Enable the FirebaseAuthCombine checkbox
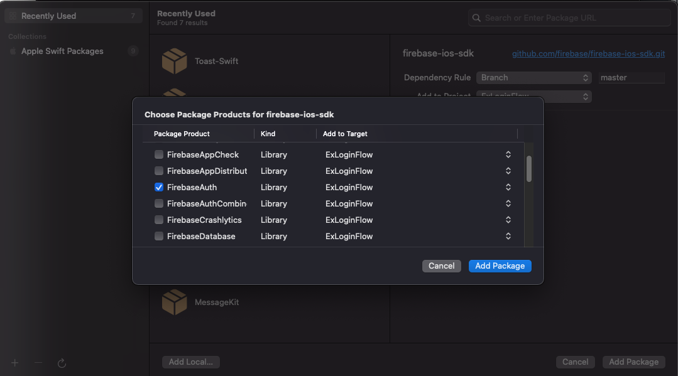The height and width of the screenshot is (376, 678). [159, 203]
